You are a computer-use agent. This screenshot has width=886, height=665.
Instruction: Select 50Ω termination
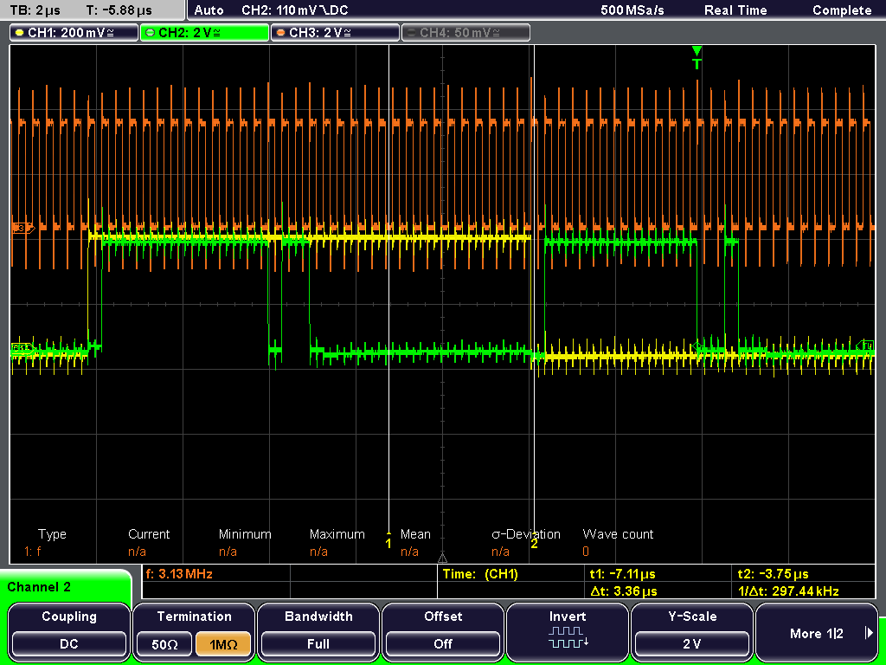[164, 644]
